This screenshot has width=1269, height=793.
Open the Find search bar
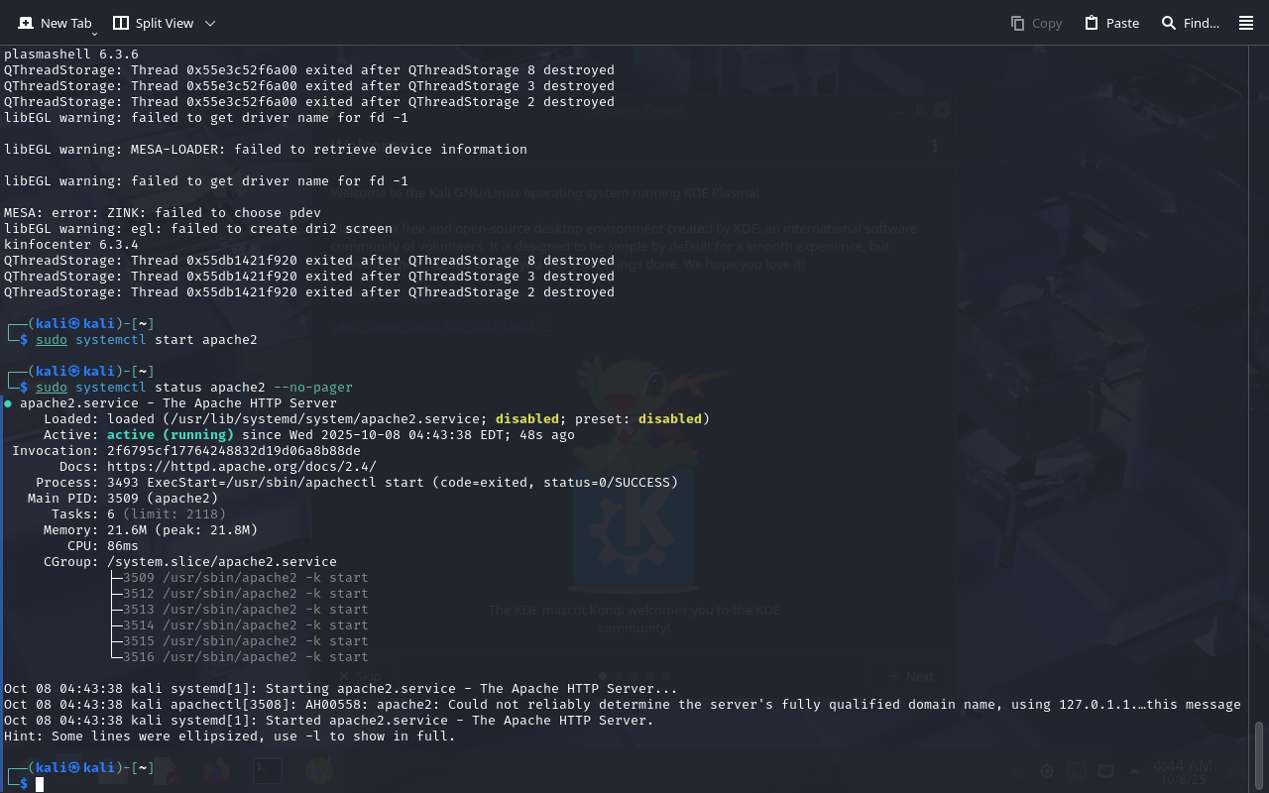pyautogui.click(x=1190, y=23)
